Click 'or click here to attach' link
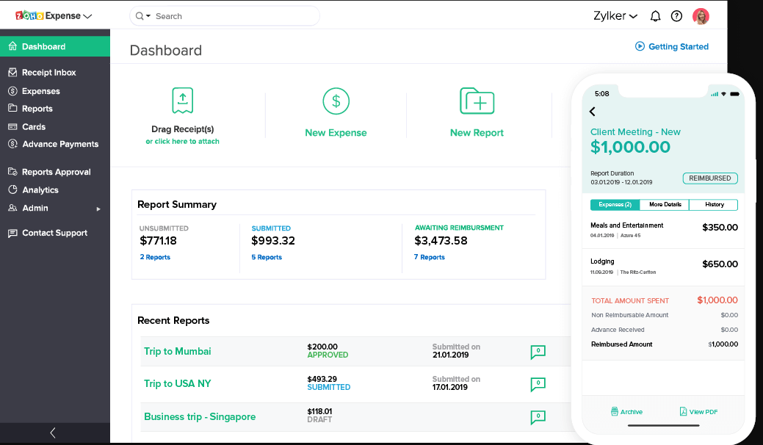Viewport: 763px width, 445px height. (182, 141)
